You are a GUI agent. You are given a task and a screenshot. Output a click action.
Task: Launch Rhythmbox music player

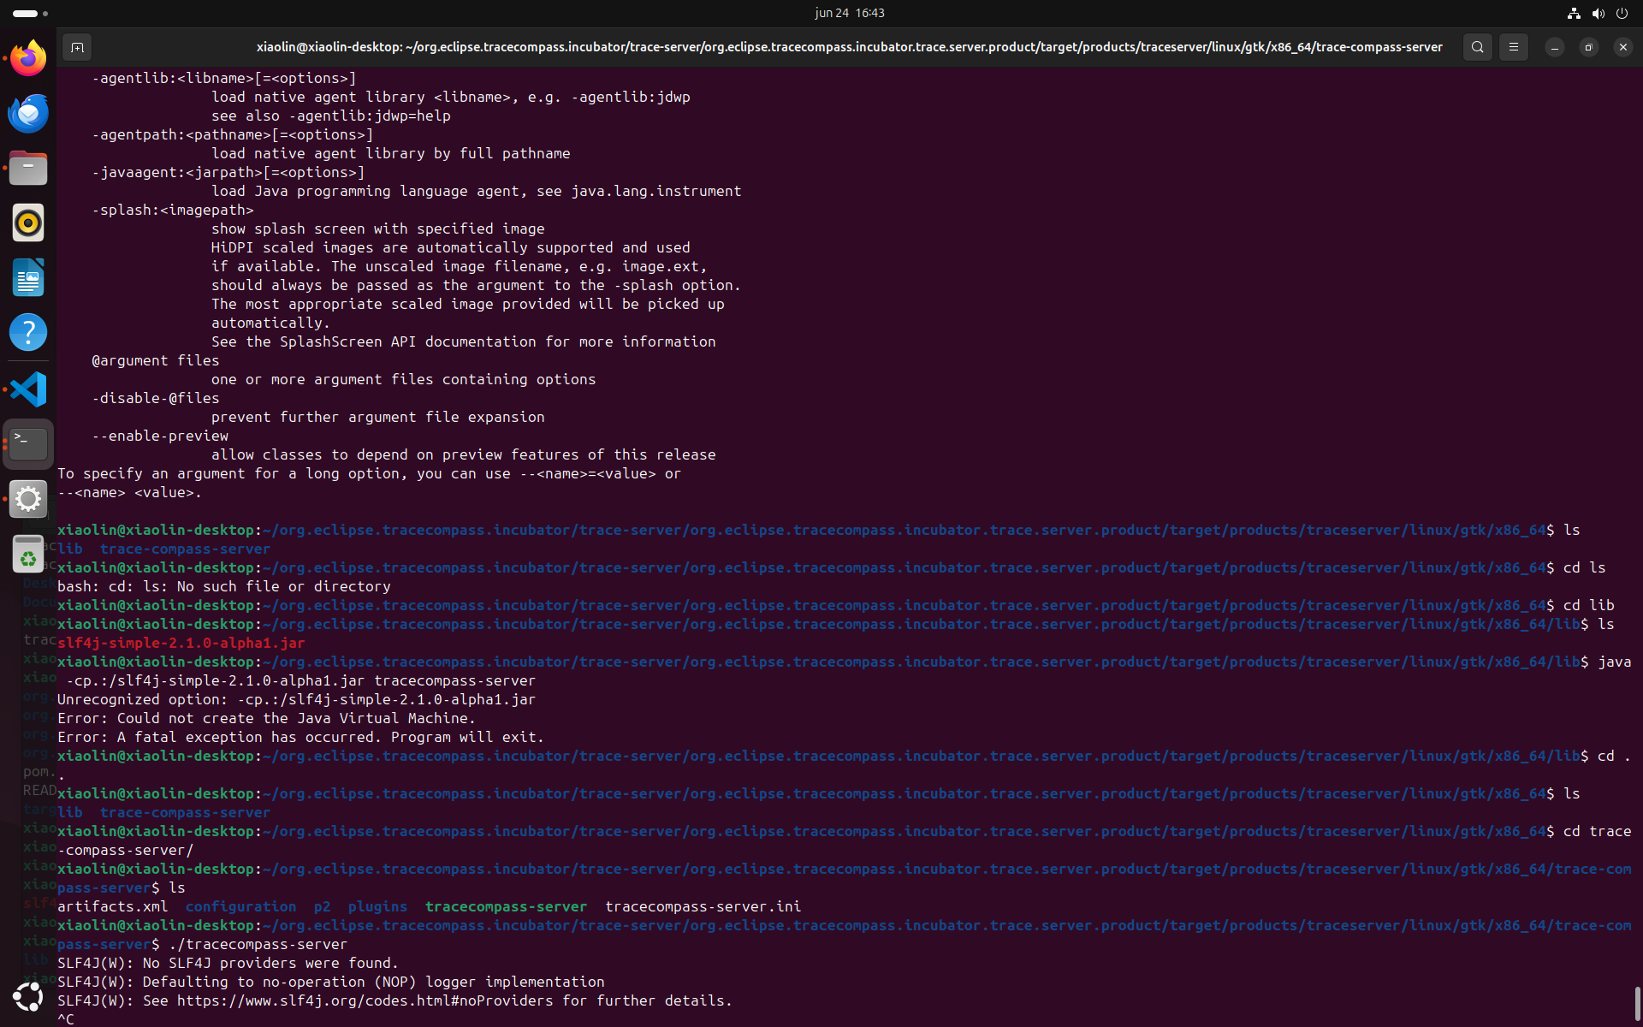[x=28, y=223]
